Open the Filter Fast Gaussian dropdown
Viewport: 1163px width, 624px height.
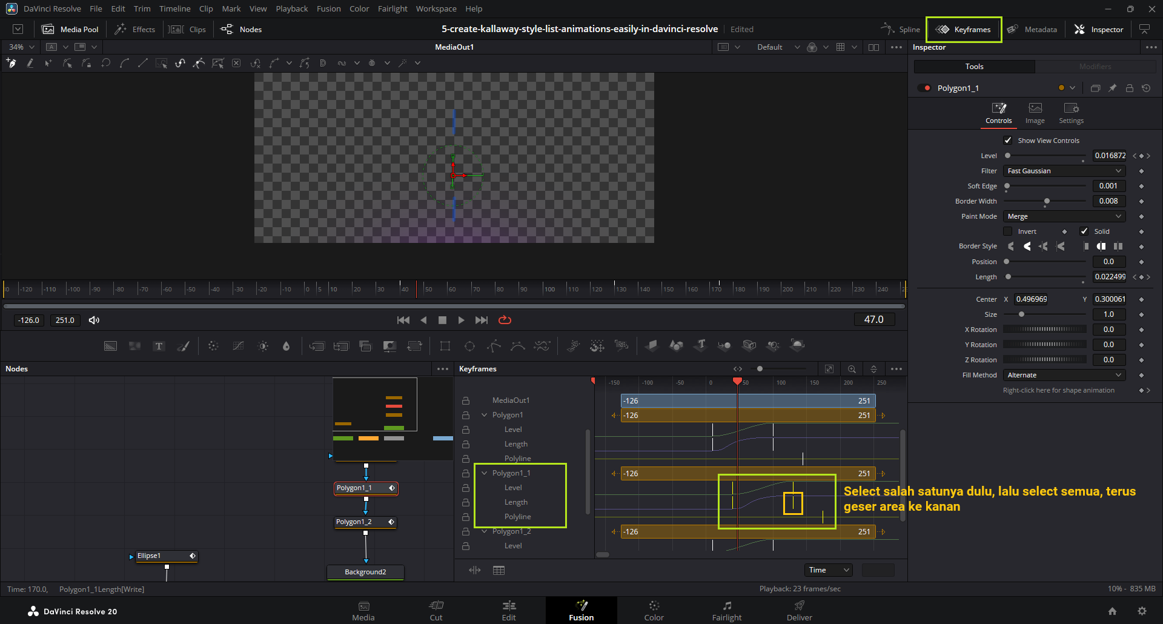click(x=1064, y=171)
